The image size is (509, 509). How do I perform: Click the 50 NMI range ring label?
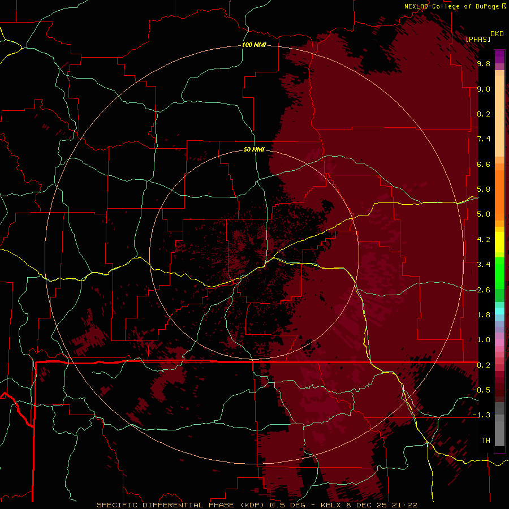pos(254,149)
